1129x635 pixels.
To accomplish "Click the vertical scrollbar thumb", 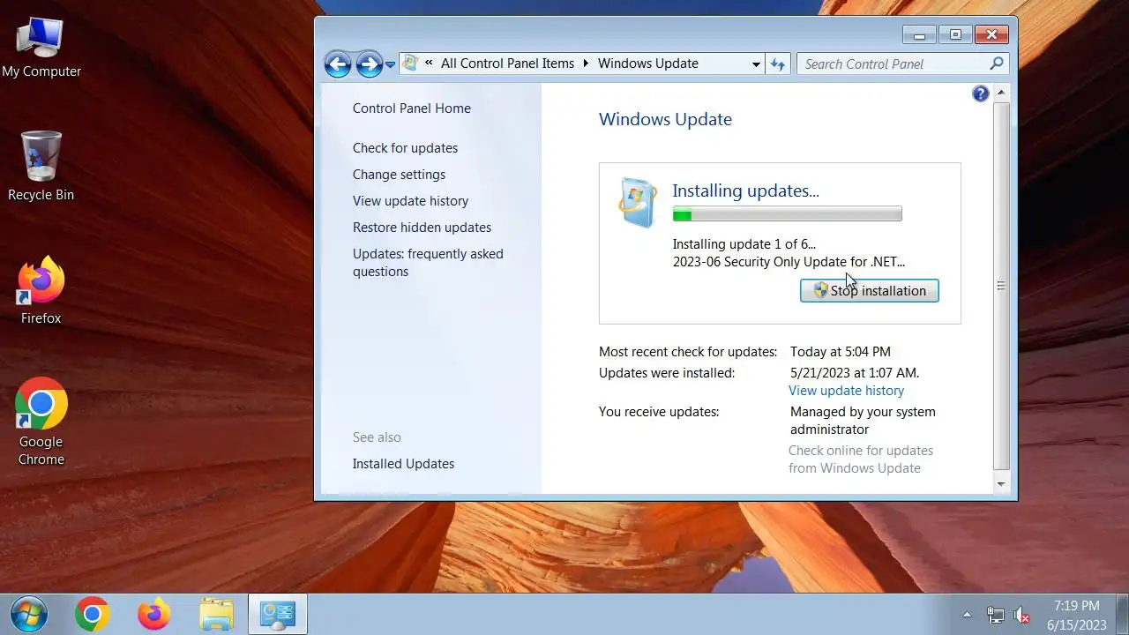I will click(x=1001, y=286).
